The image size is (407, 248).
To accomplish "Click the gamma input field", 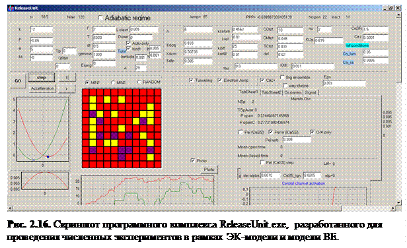I will (104, 55).
